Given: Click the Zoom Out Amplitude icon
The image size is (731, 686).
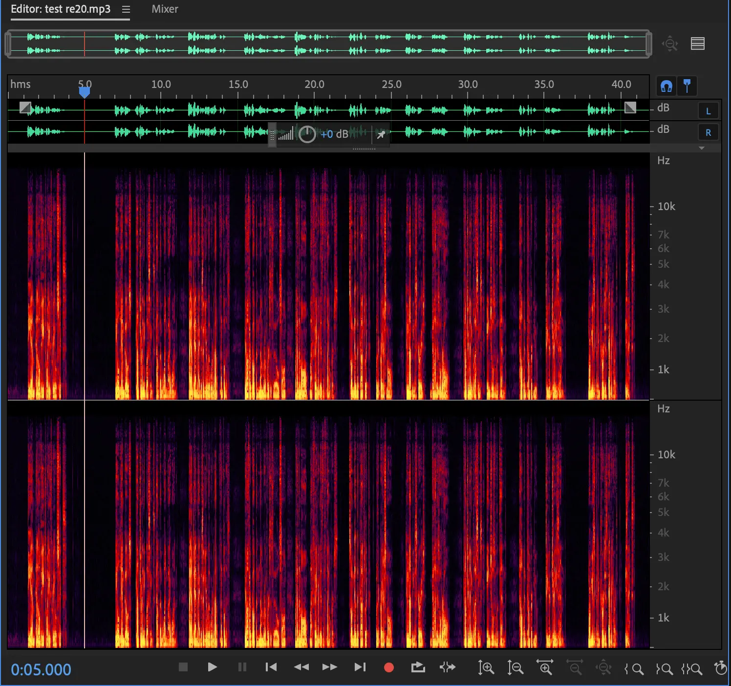Looking at the screenshot, I should pyautogui.click(x=515, y=668).
